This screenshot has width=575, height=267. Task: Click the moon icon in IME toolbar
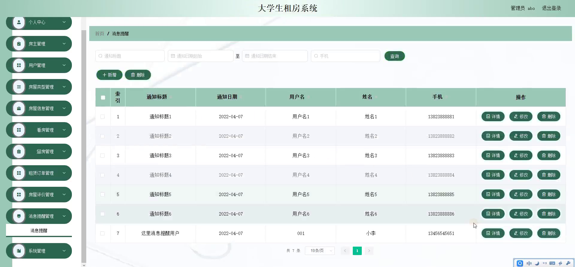[x=537, y=263]
